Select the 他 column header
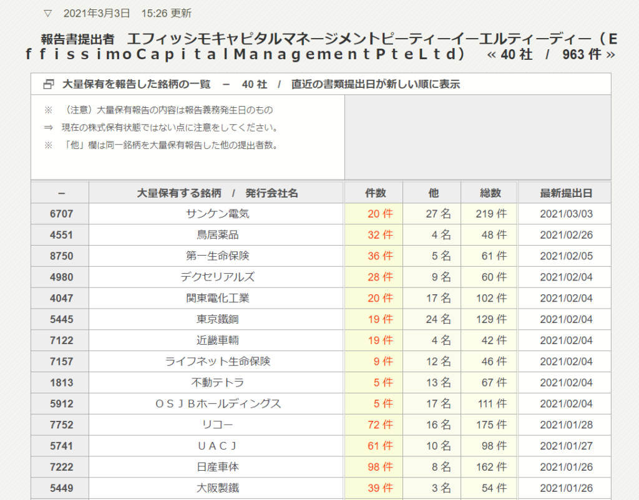Screen dimensions: 639x500 point(433,193)
